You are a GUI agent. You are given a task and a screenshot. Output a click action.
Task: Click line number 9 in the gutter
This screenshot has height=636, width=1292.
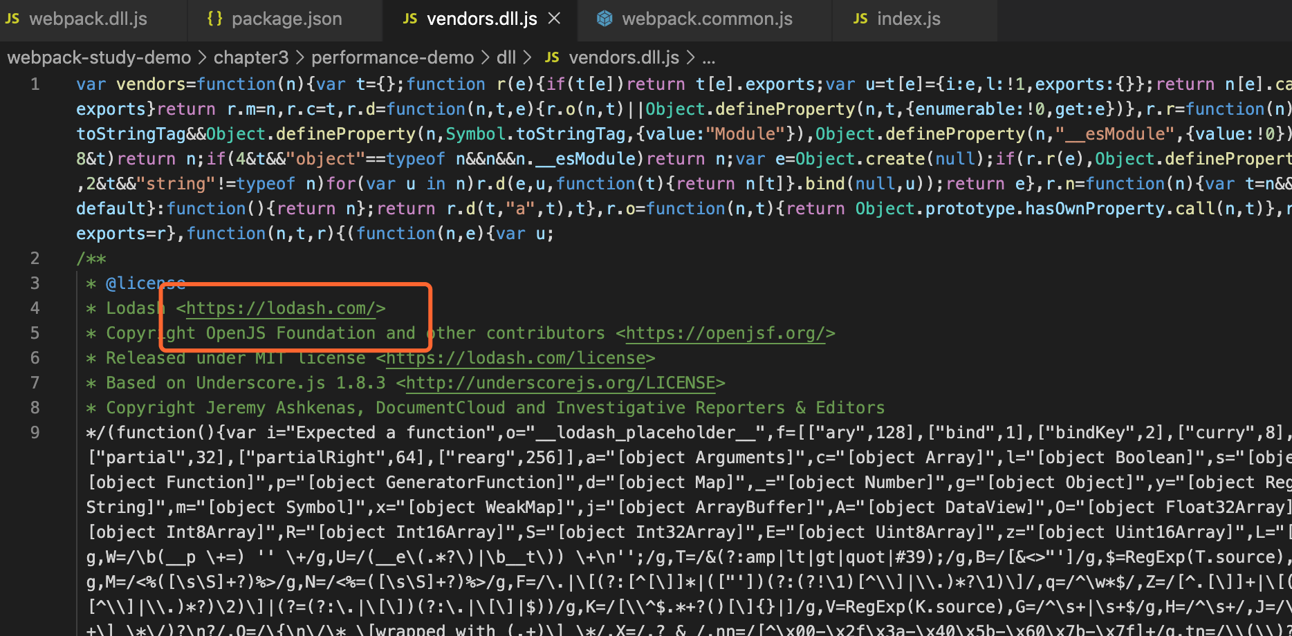point(35,433)
